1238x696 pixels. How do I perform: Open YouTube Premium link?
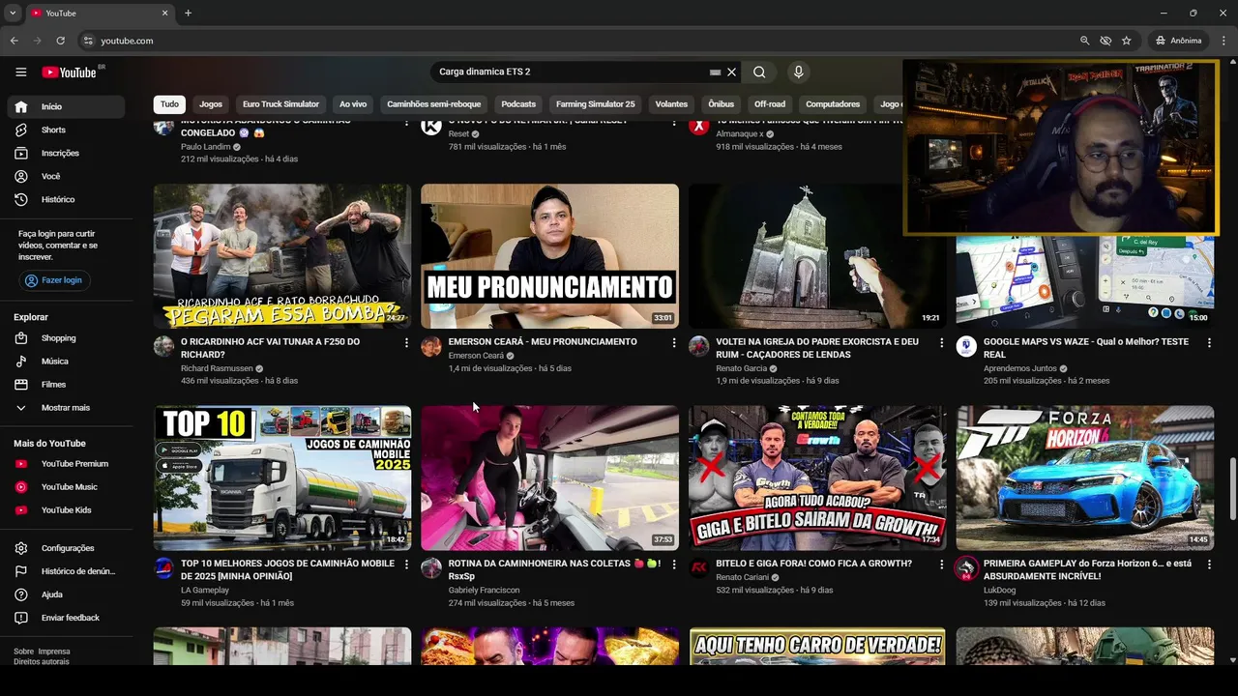[x=66, y=464]
